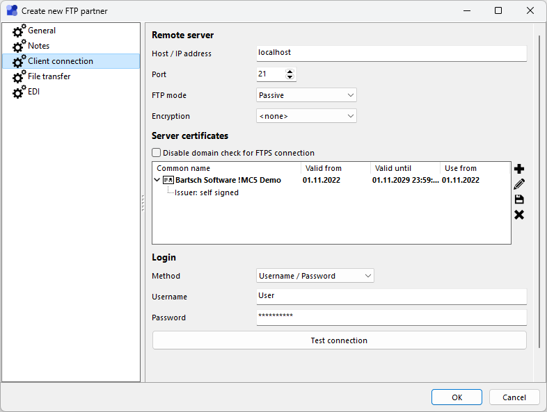Image resolution: width=547 pixels, height=412 pixels.
Task: Increase the Port number with up arrow
Action: point(290,71)
